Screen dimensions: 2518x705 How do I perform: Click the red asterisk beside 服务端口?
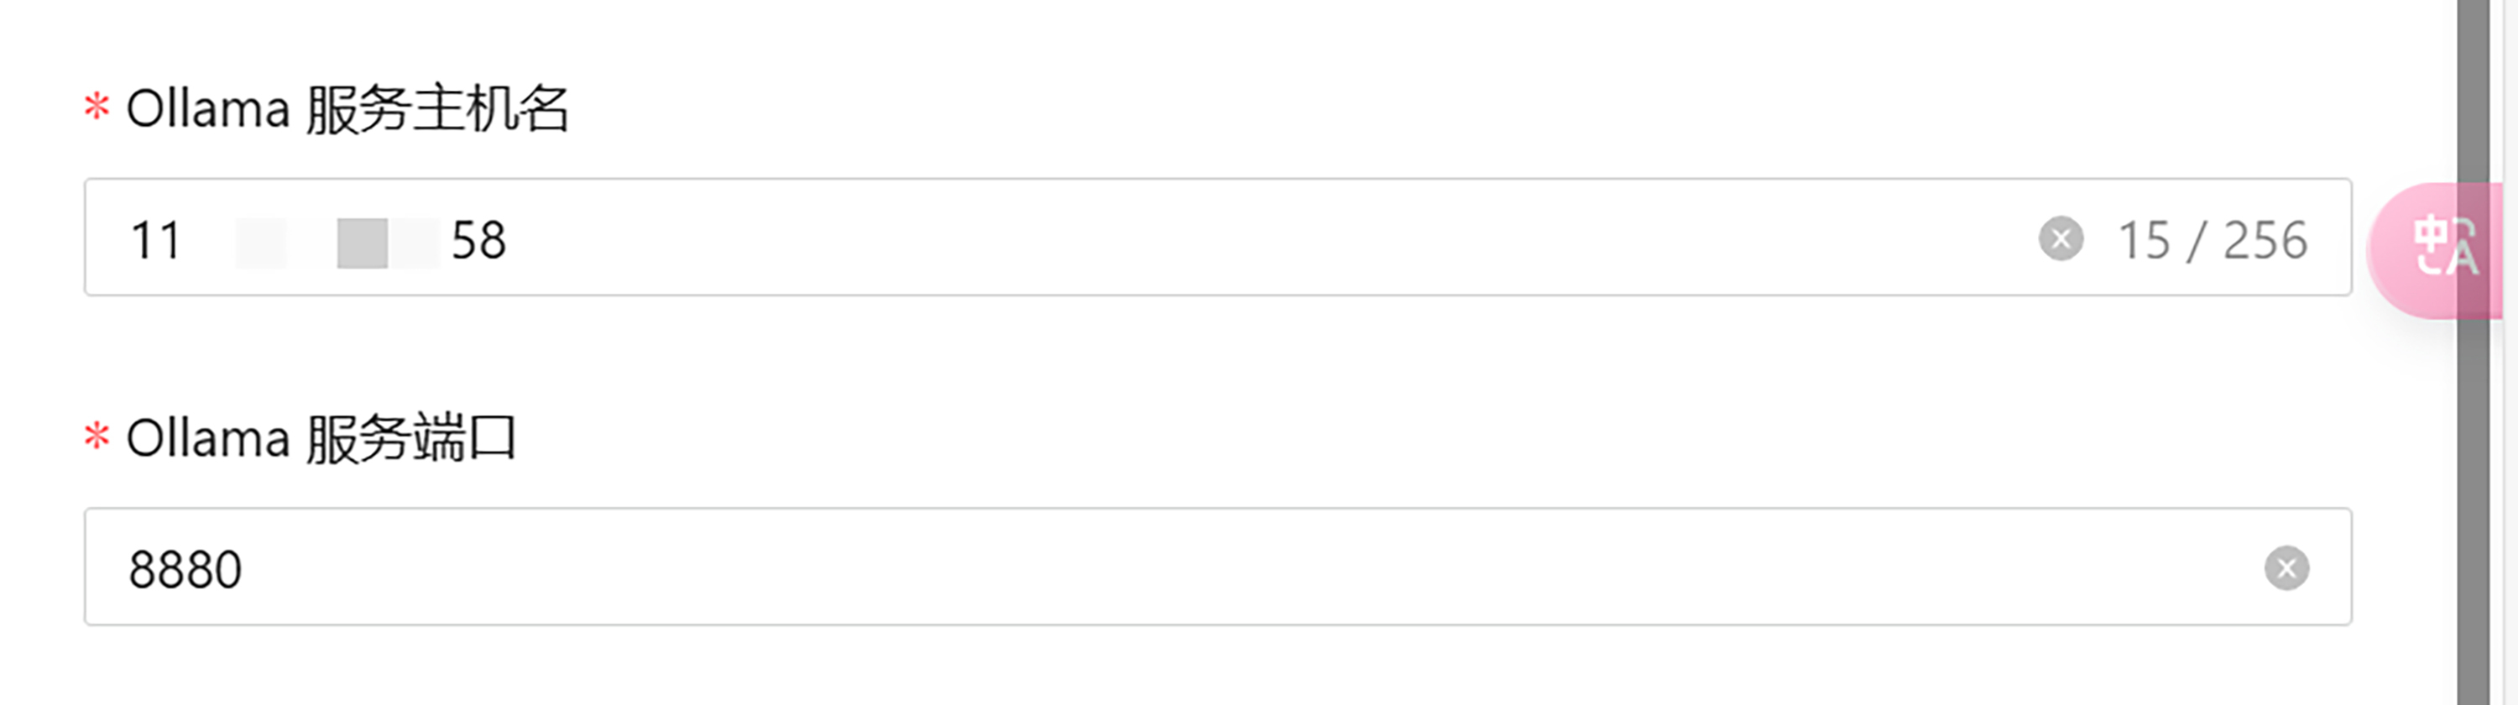96,435
